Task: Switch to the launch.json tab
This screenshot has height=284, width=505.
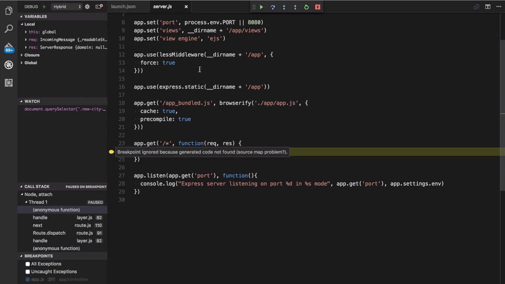Action: click(x=123, y=7)
